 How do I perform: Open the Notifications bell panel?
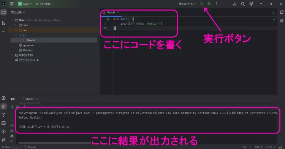(282, 13)
